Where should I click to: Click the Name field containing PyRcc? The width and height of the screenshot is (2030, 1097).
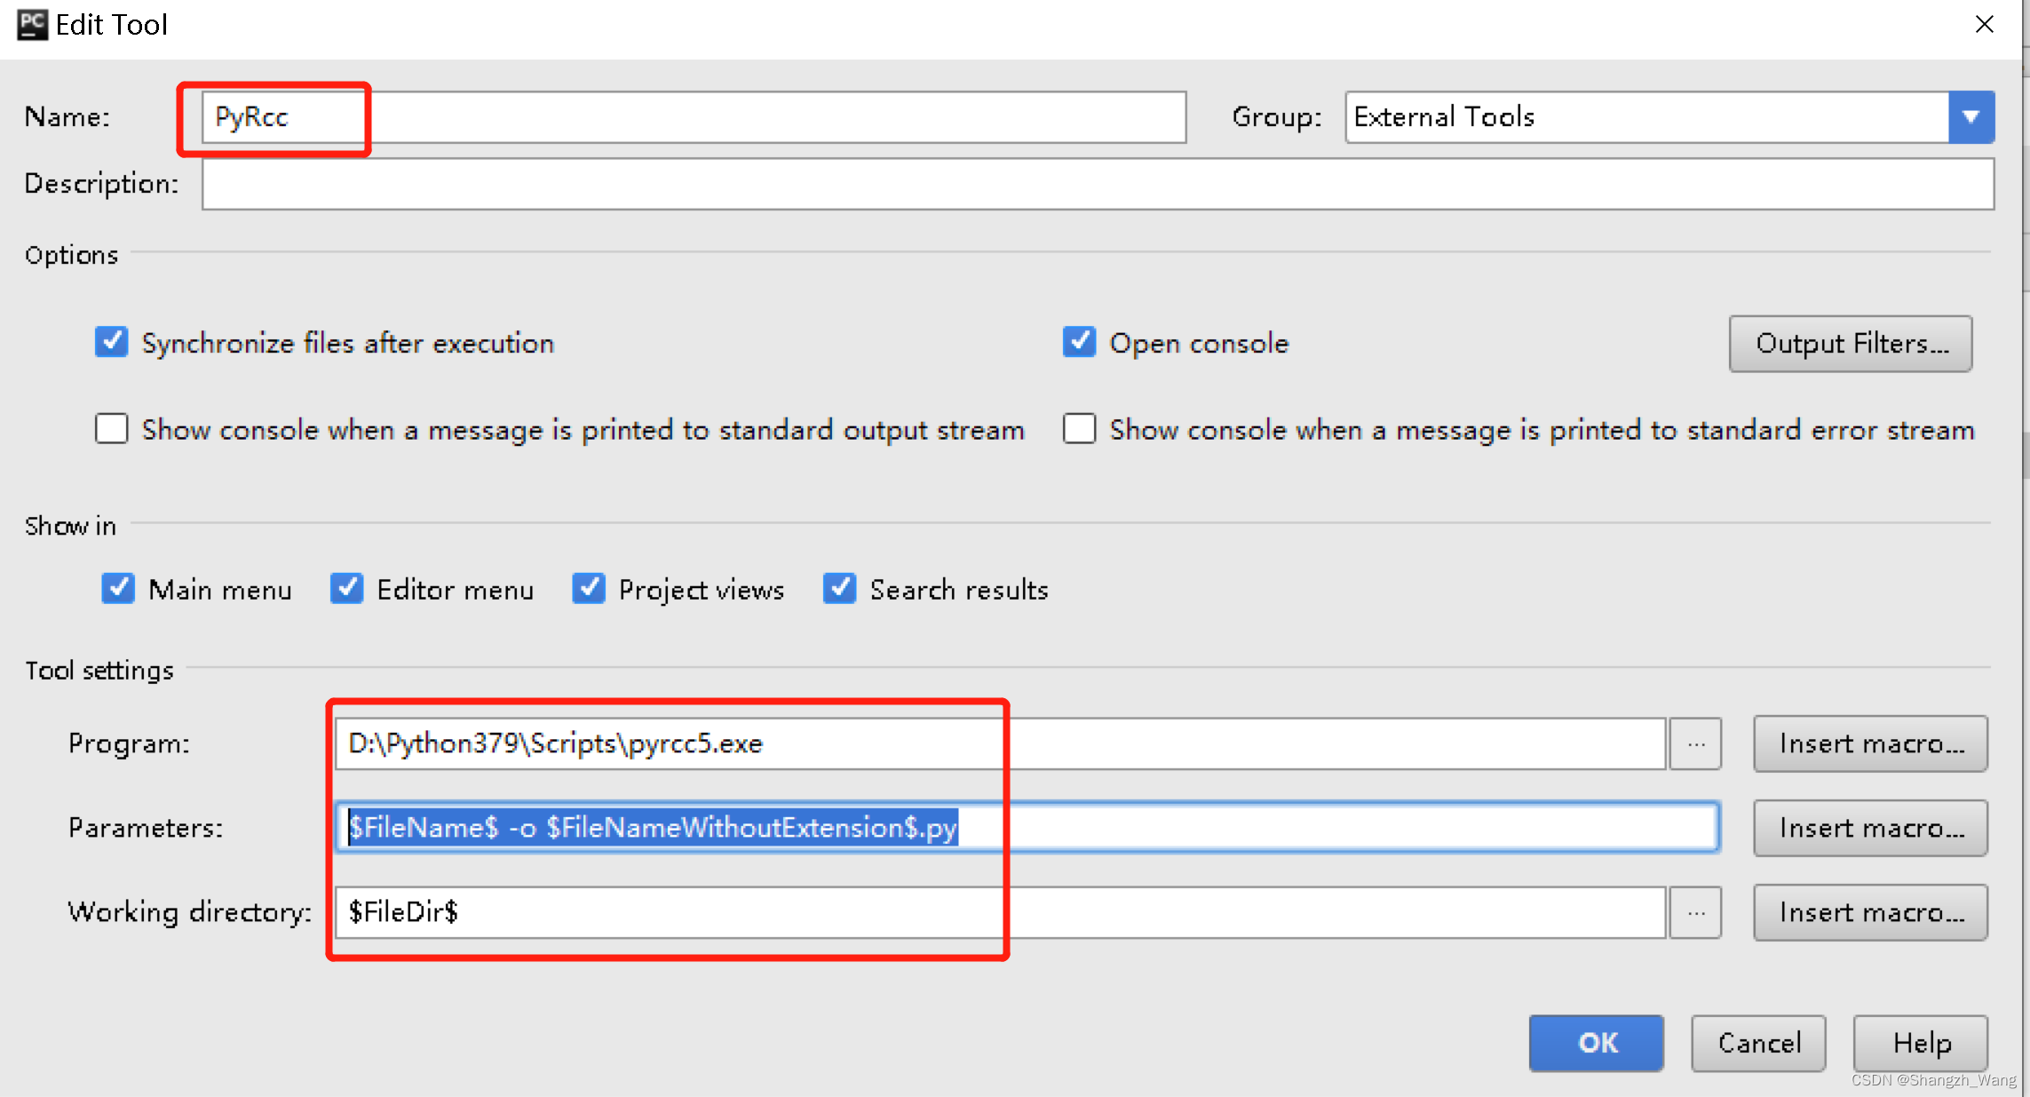[694, 117]
